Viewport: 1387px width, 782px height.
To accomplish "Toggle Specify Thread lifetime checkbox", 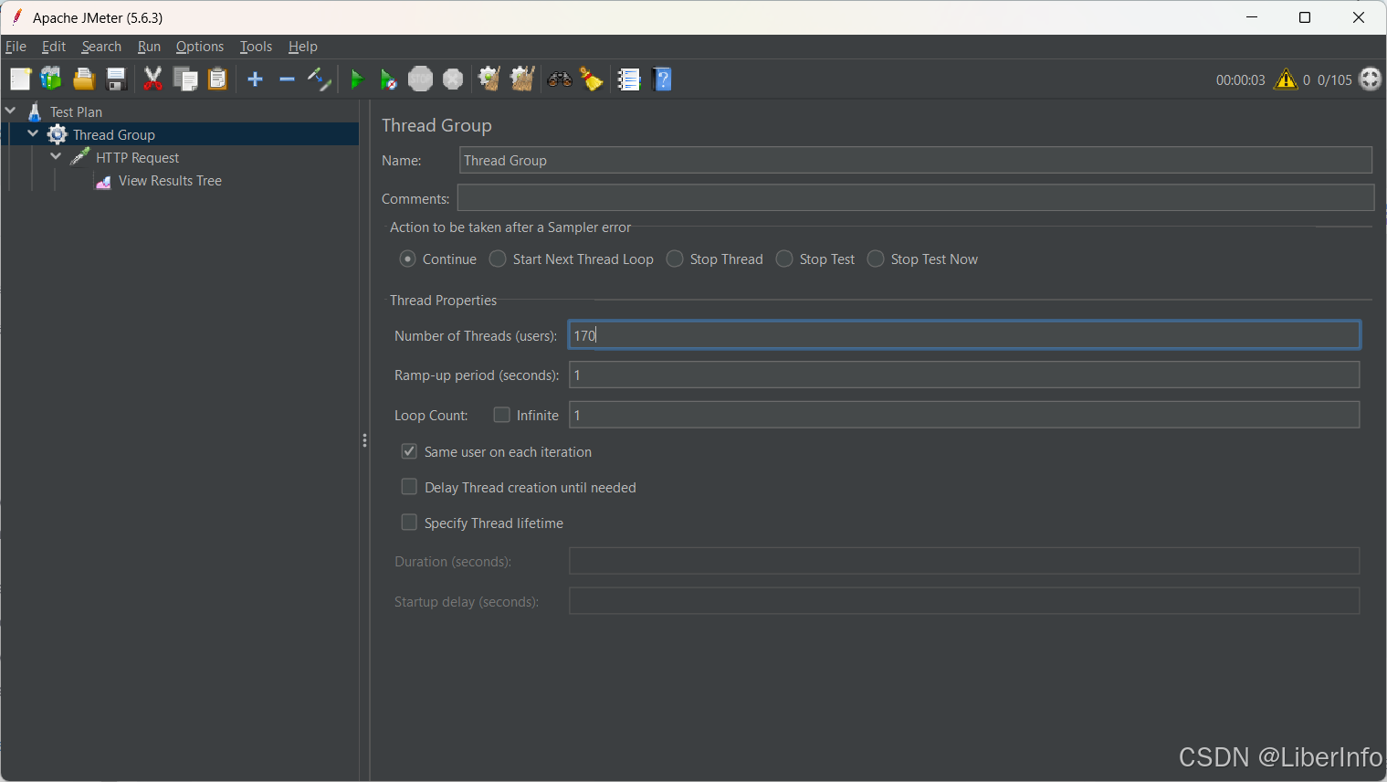I will (409, 523).
